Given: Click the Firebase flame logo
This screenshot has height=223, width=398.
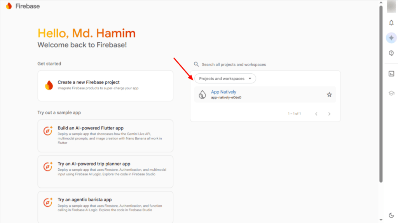Looking at the screenshot, I should click(9, 6).
